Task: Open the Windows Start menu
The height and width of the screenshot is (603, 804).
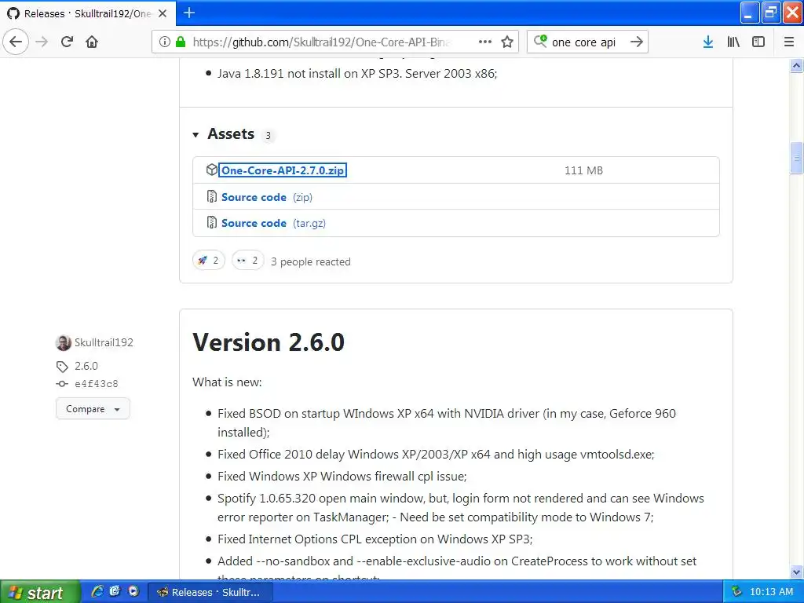Action: pyautogui.click(x=40, y=592)
